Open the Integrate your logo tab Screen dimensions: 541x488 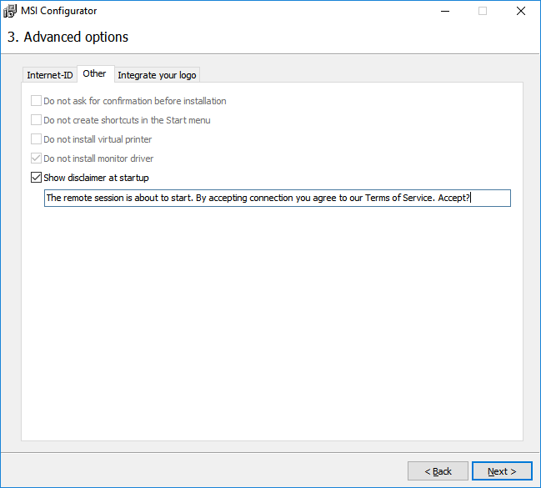[157, 75]
